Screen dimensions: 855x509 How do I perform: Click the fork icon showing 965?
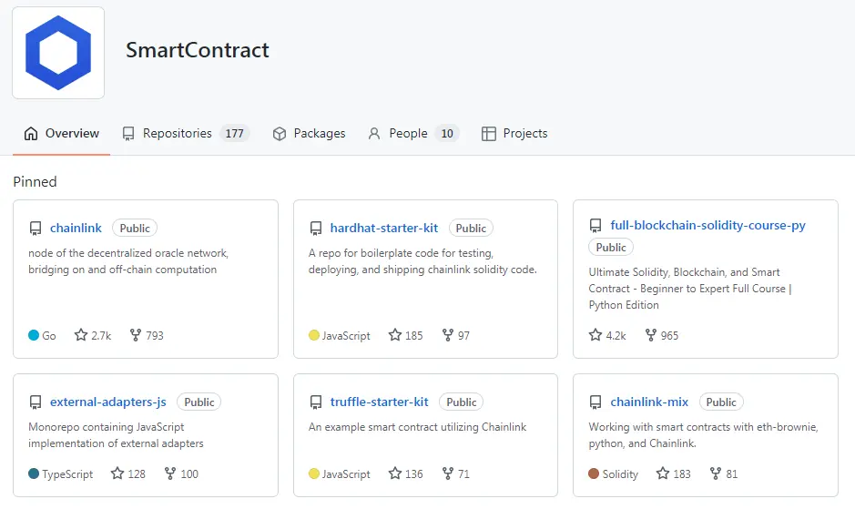[650, 335]
